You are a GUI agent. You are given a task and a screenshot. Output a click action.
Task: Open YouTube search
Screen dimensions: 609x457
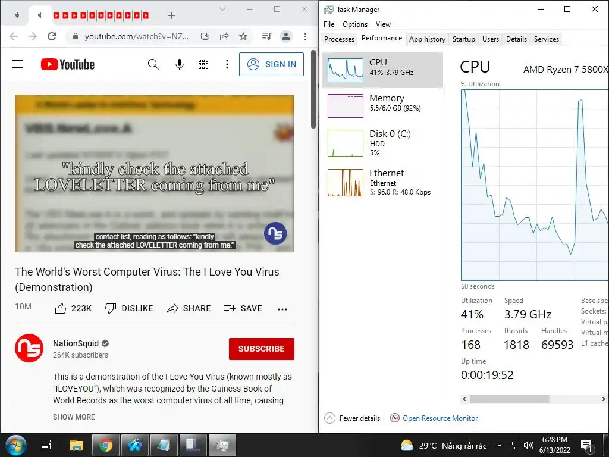pos(153,64)
